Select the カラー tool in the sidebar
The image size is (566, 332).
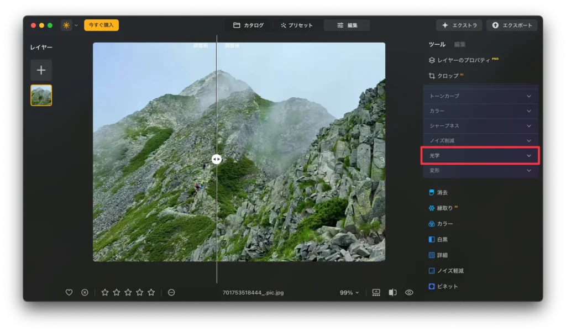[442, 224]
